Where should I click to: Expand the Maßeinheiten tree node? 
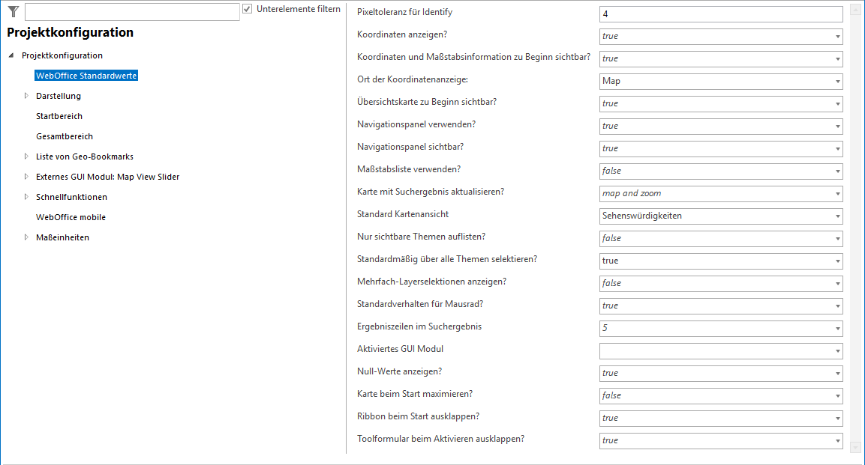pos(26,237)
